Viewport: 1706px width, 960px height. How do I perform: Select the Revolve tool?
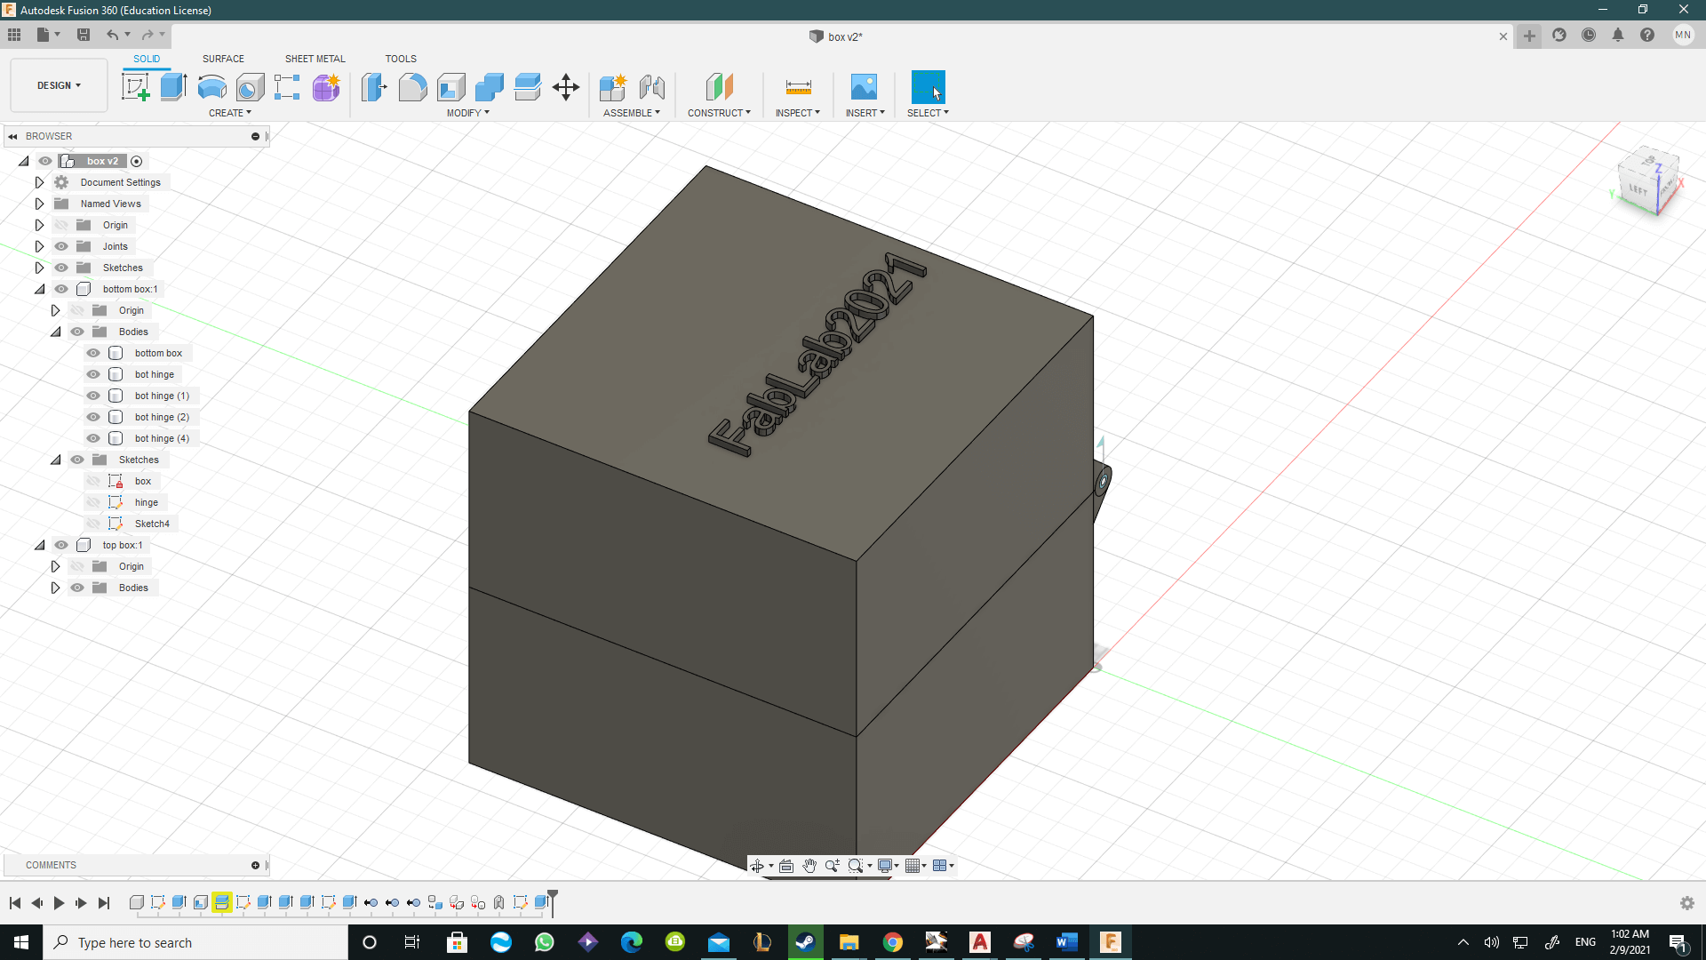click(211, 87)
